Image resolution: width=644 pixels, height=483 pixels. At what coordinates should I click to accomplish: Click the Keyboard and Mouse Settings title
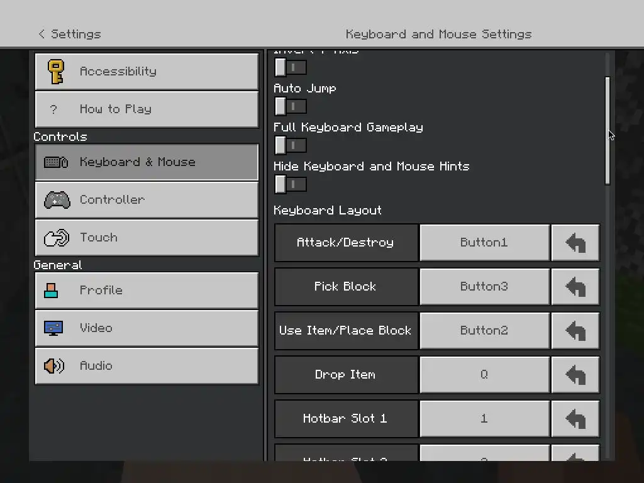(438, 34)
